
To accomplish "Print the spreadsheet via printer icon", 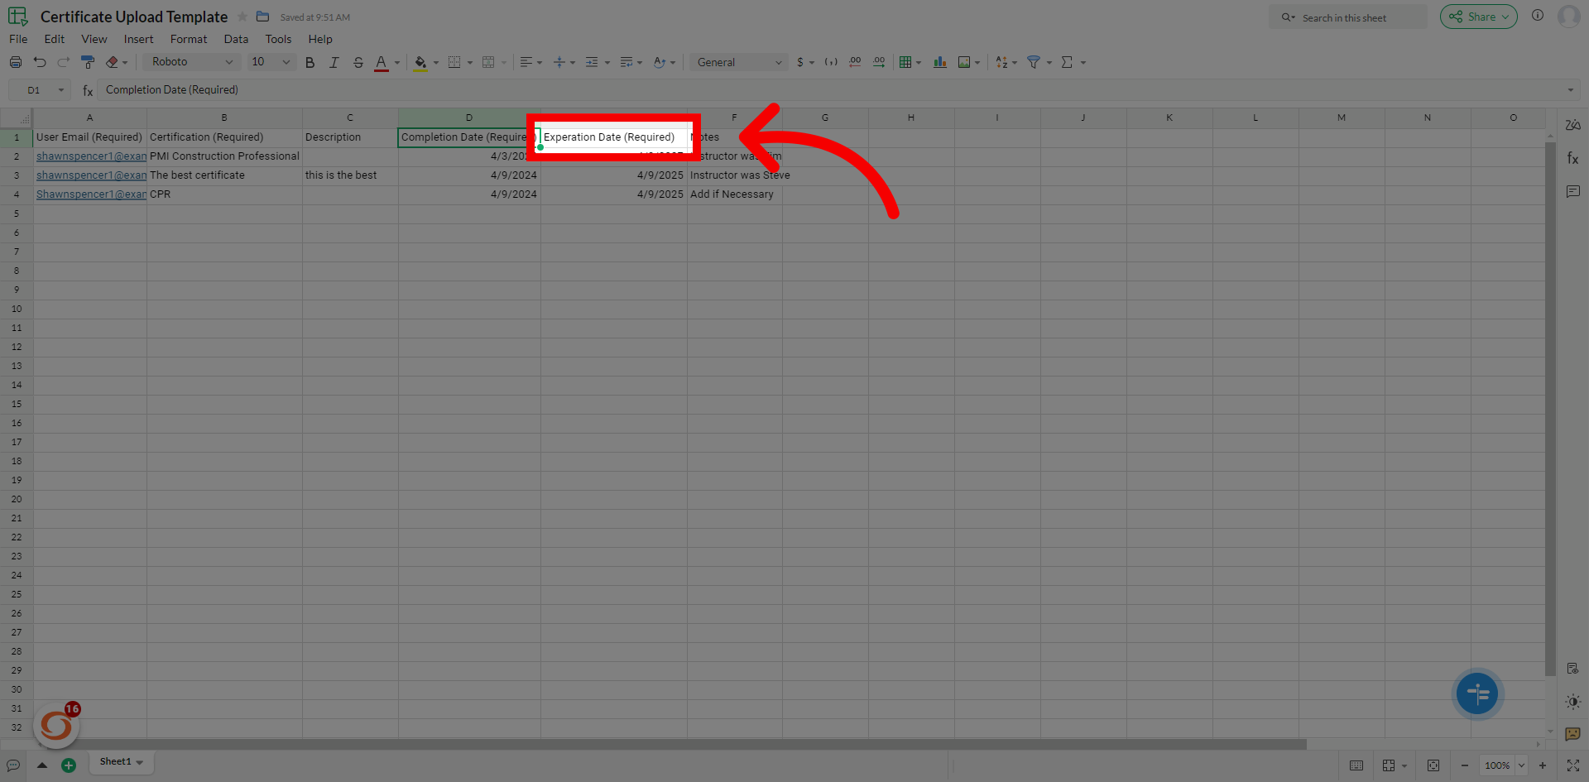I will coord(16,62).
